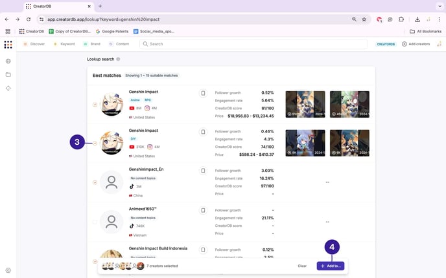Screen dimensions: 446x278
Task: Open the globe icon in left sidebar
Action: 8,61
